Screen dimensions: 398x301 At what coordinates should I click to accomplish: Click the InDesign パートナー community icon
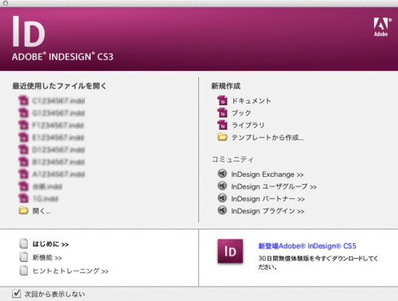point(222,198)
